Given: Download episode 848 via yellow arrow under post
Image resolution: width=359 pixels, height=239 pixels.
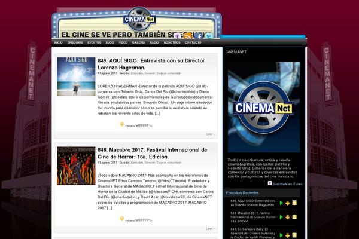Looking at the screenshot, I should pyautogui.click(x=122, y=219).
